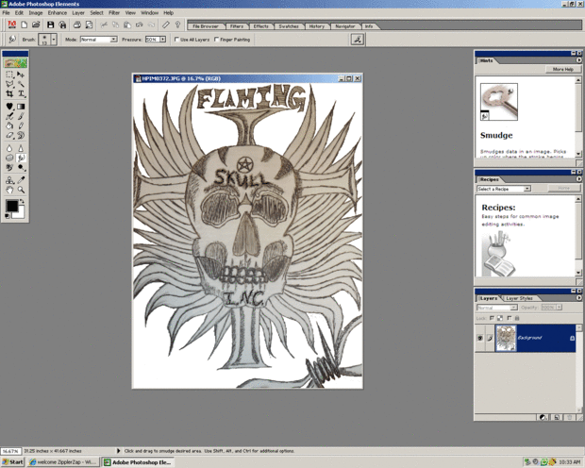Select the Clone Stamp tool
Viewport: 585px width, 468px height.
tap(9, 180)
